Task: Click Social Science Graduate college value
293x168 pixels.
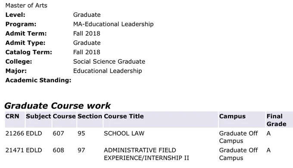Action: tap(109, 62)
